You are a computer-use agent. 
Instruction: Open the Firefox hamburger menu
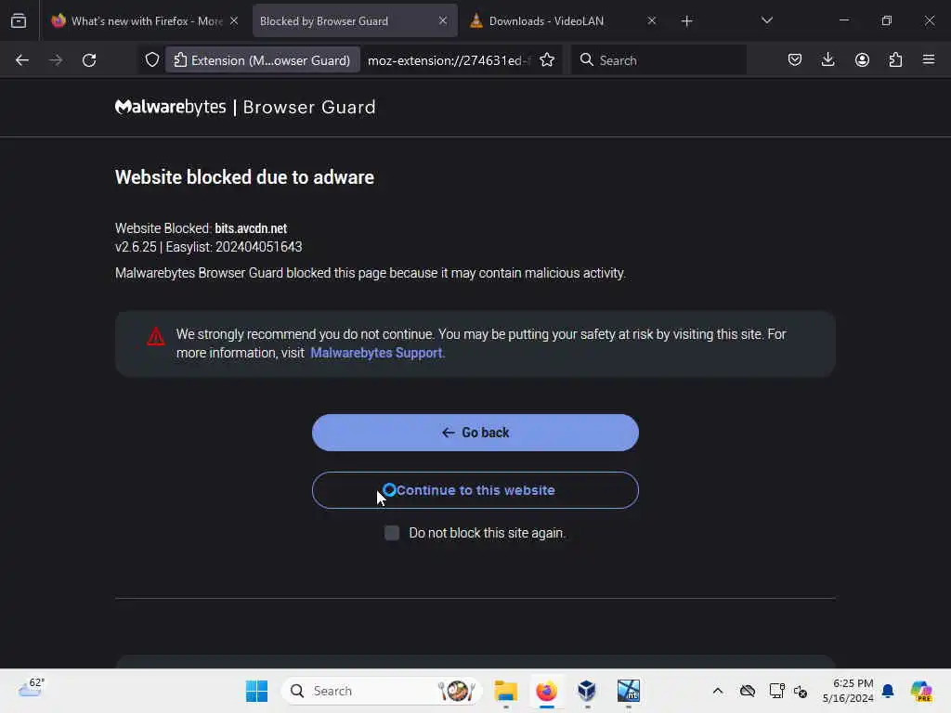pos(929,60)
